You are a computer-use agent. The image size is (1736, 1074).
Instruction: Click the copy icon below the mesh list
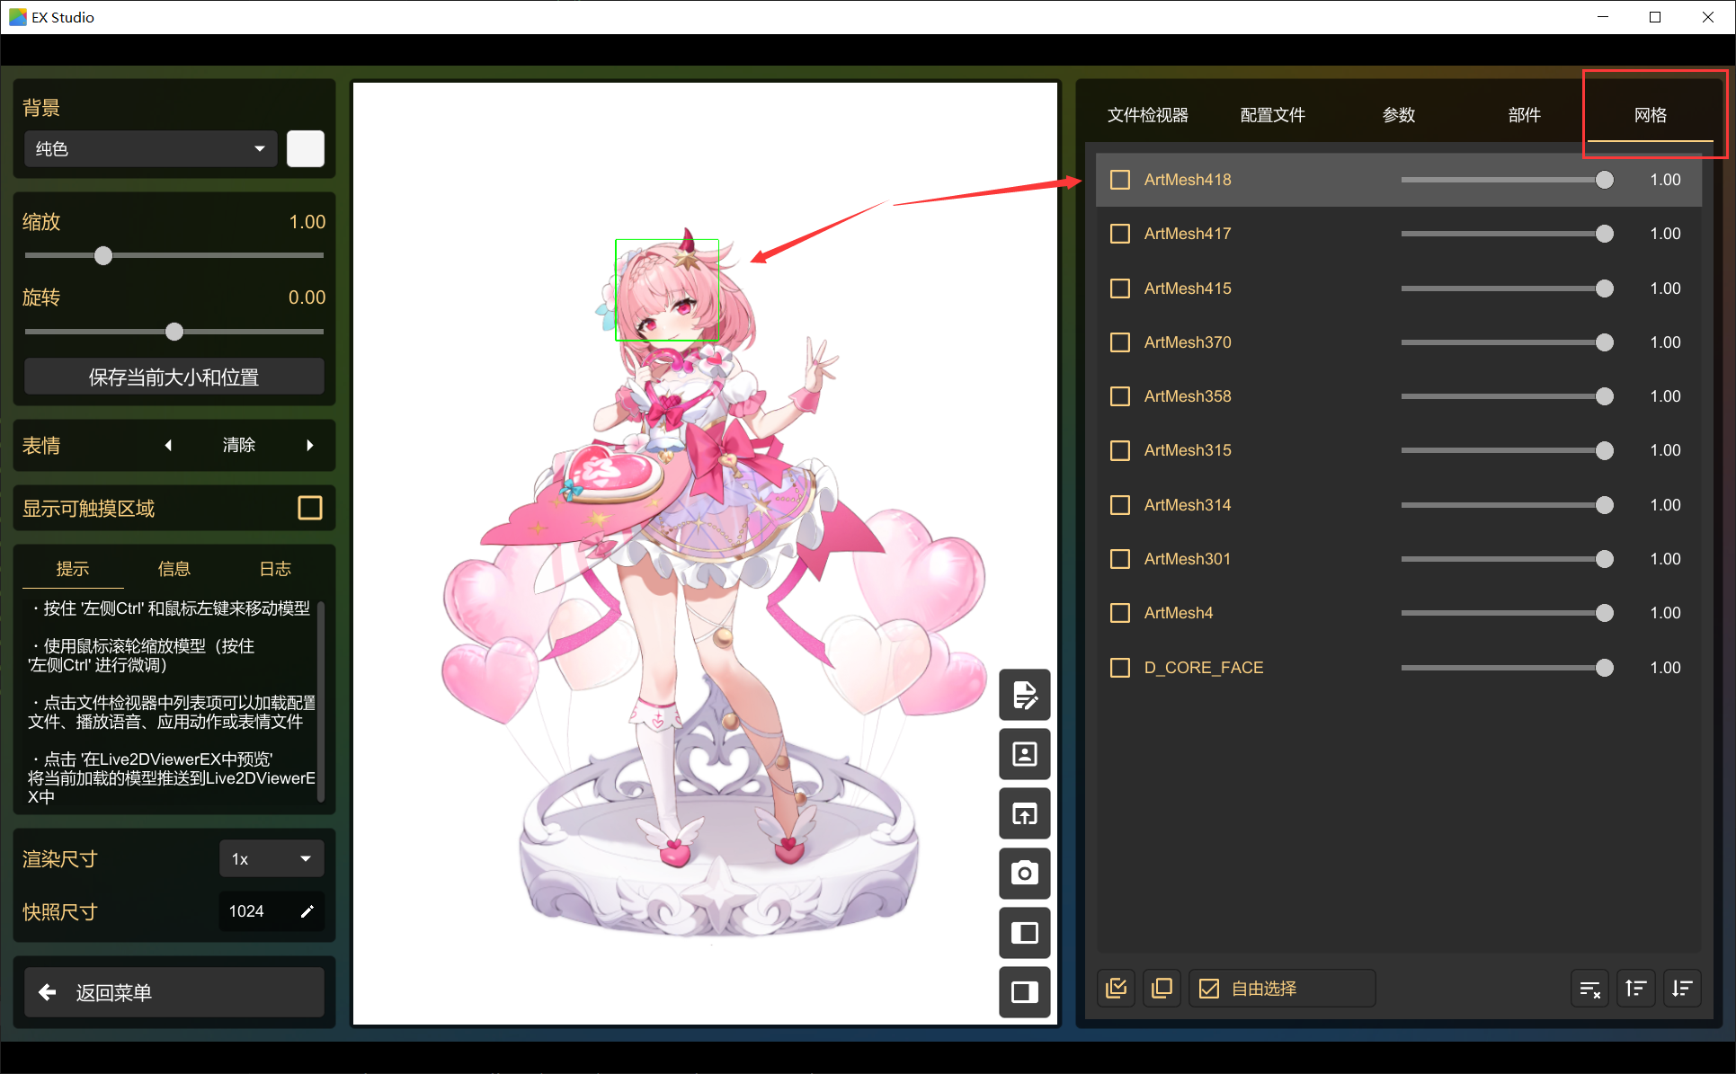(x=1162, y=989)
